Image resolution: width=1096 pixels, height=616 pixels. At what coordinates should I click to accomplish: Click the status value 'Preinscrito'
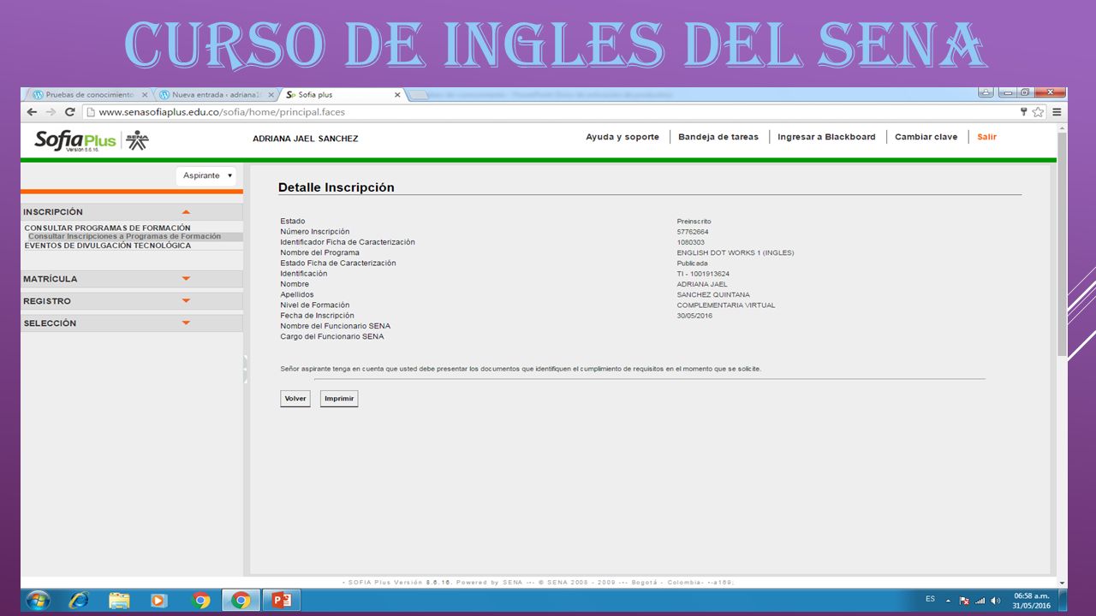[x=694, y=222]
